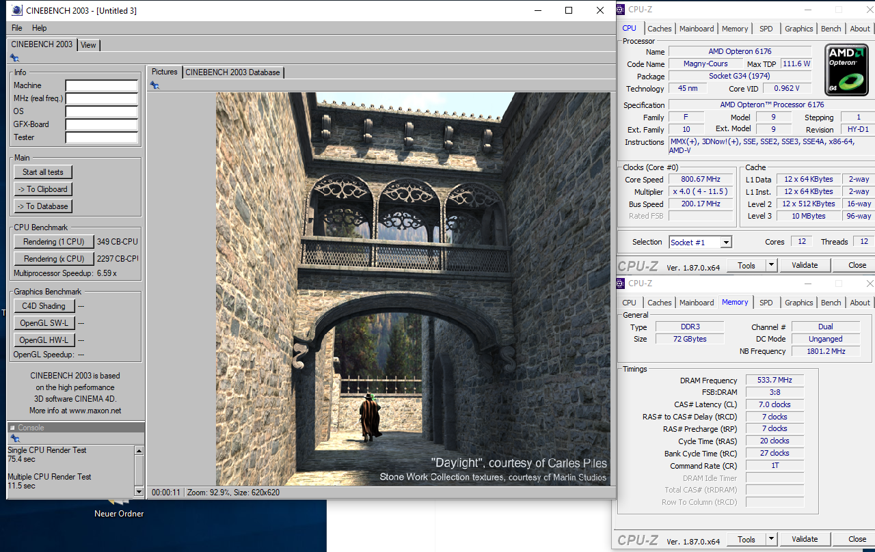Run Rendering (1 CPU) benchmark
Image resolution: width=875 pixels, height=552 pixels.
point(54,242)
